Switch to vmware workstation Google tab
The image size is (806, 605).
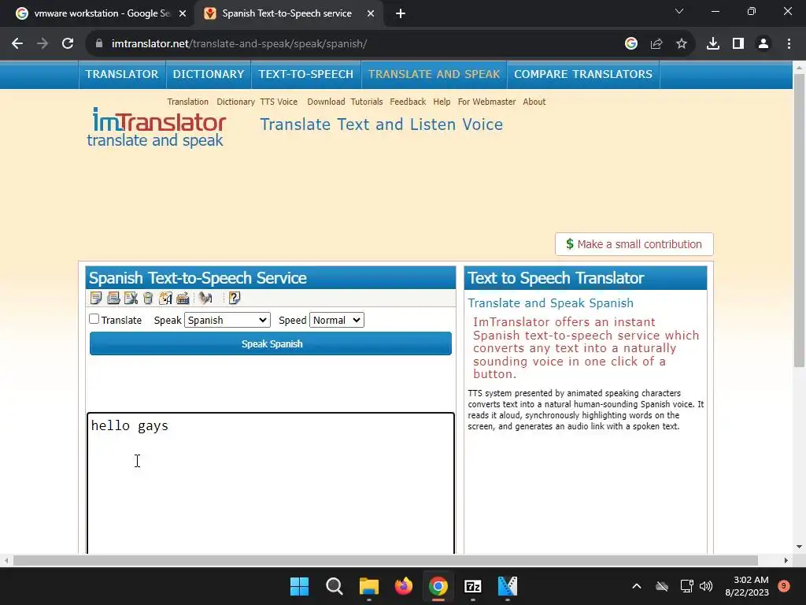(101, 13)
